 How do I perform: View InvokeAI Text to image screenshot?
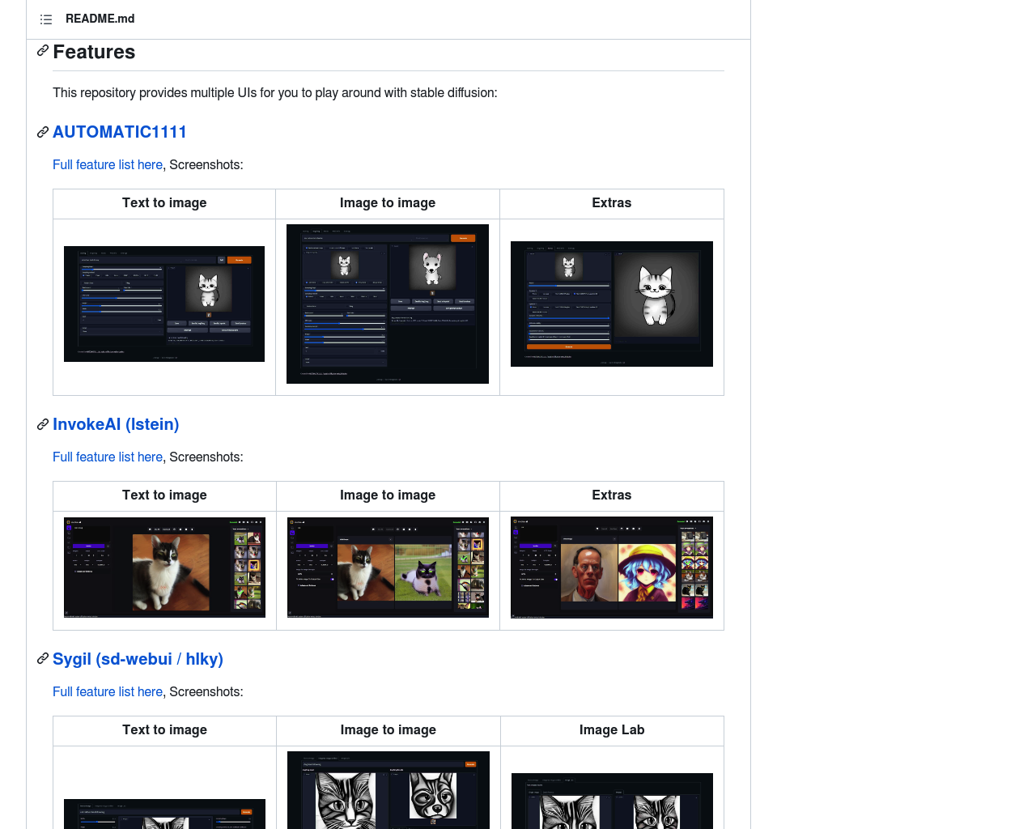pos(164,568)
